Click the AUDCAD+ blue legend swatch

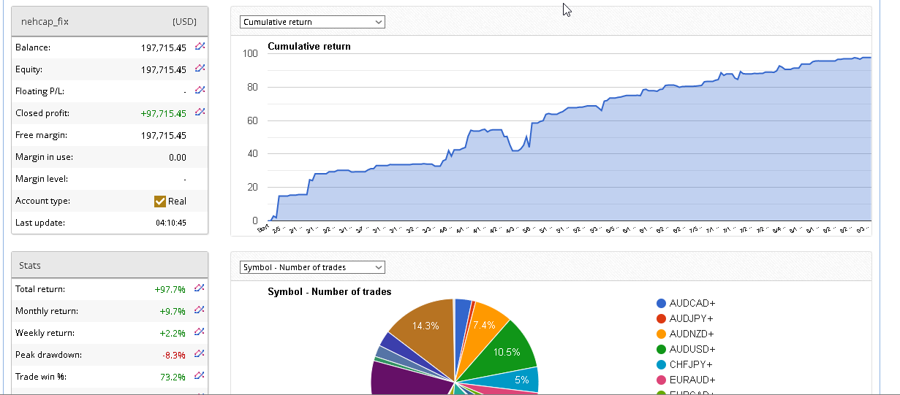point(661,303)
